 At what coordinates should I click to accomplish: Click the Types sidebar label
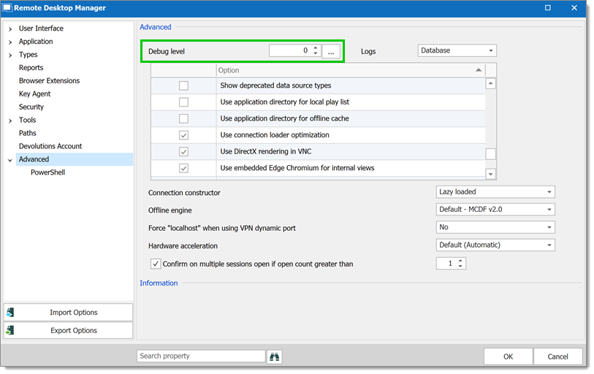click(28, 55)
